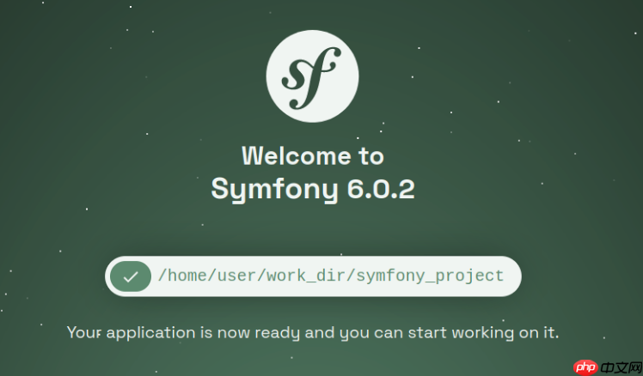Click the project path /home/user/work_dir/symfony_project
The width and height of the screenshot is (643, 376).
331,276
